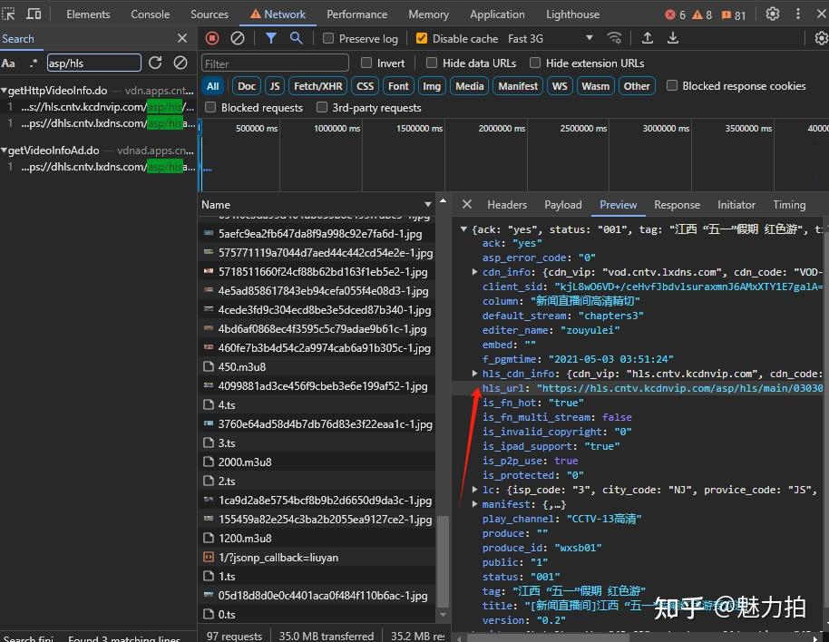Export HAR file download icon

coord(672,38)
